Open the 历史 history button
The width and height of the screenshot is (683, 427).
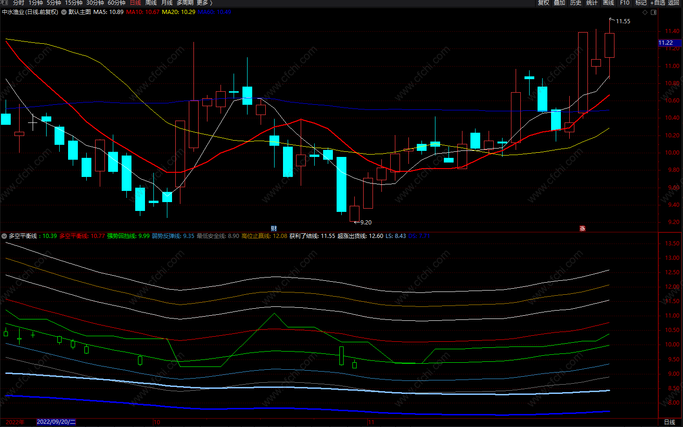pyautogui.click(x=576, y=3)
